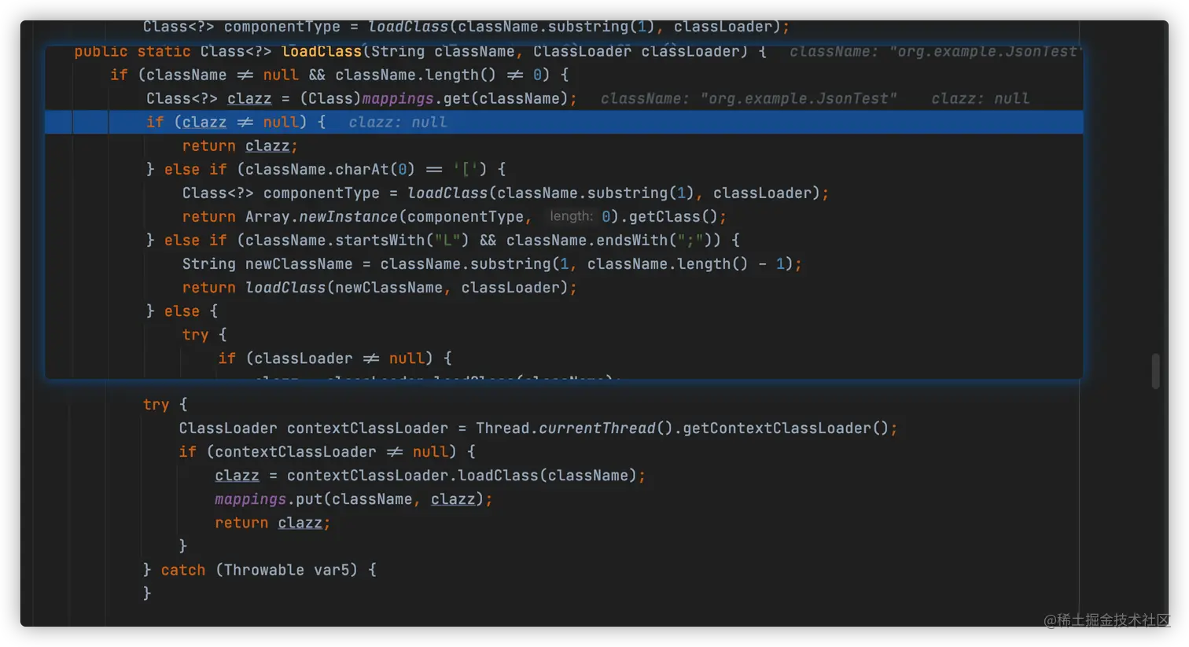Click 'ClassLoader' type in loadClass parameter list
The height and width of the screenshot is (647, 1189).
(582, 51)
